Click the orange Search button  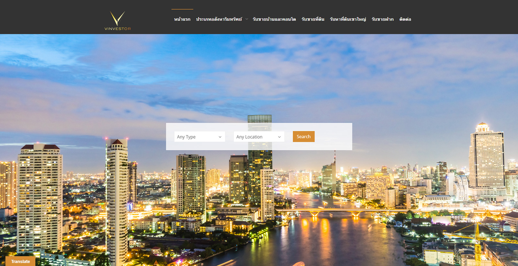pyautogui.click(x=304, y=136)
